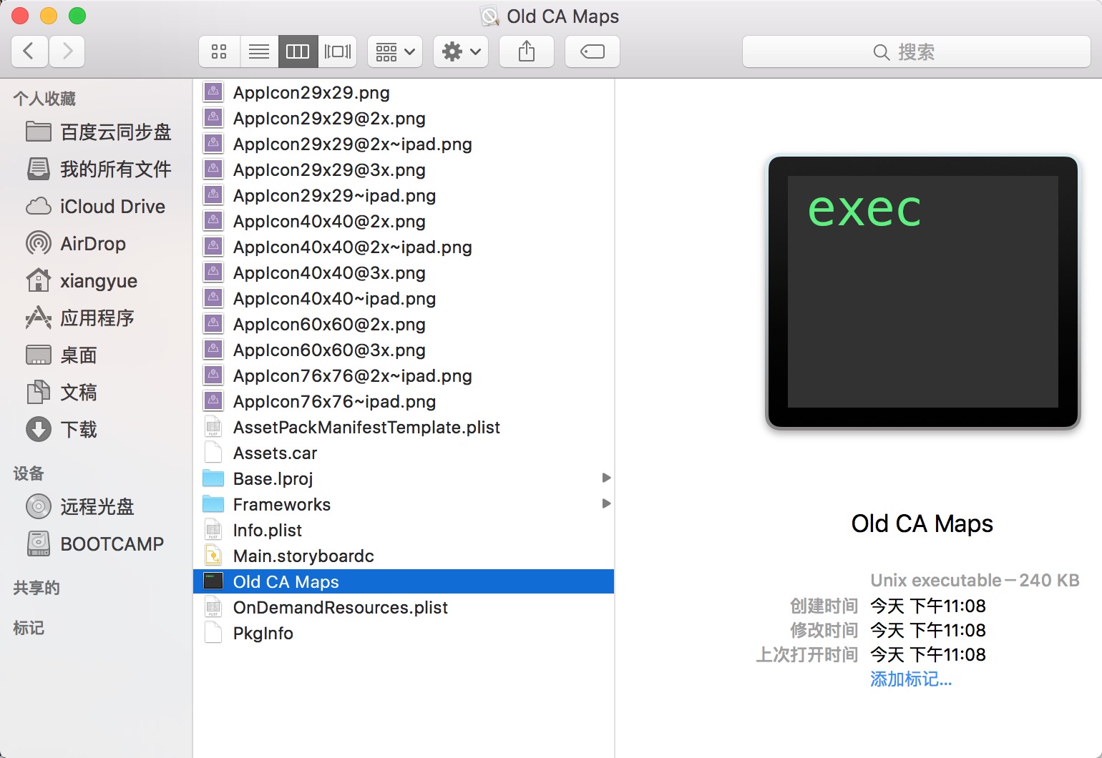
Task: Click the exec preview thumbnail
Action: point(922,292)
